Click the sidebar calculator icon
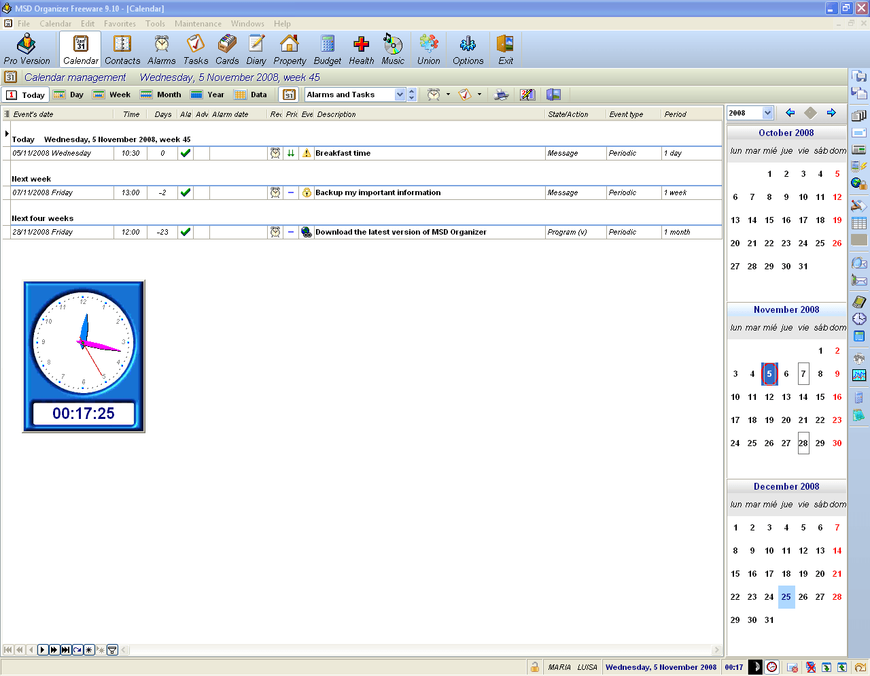This screenshot has height=676, width=870. point(859,336)
